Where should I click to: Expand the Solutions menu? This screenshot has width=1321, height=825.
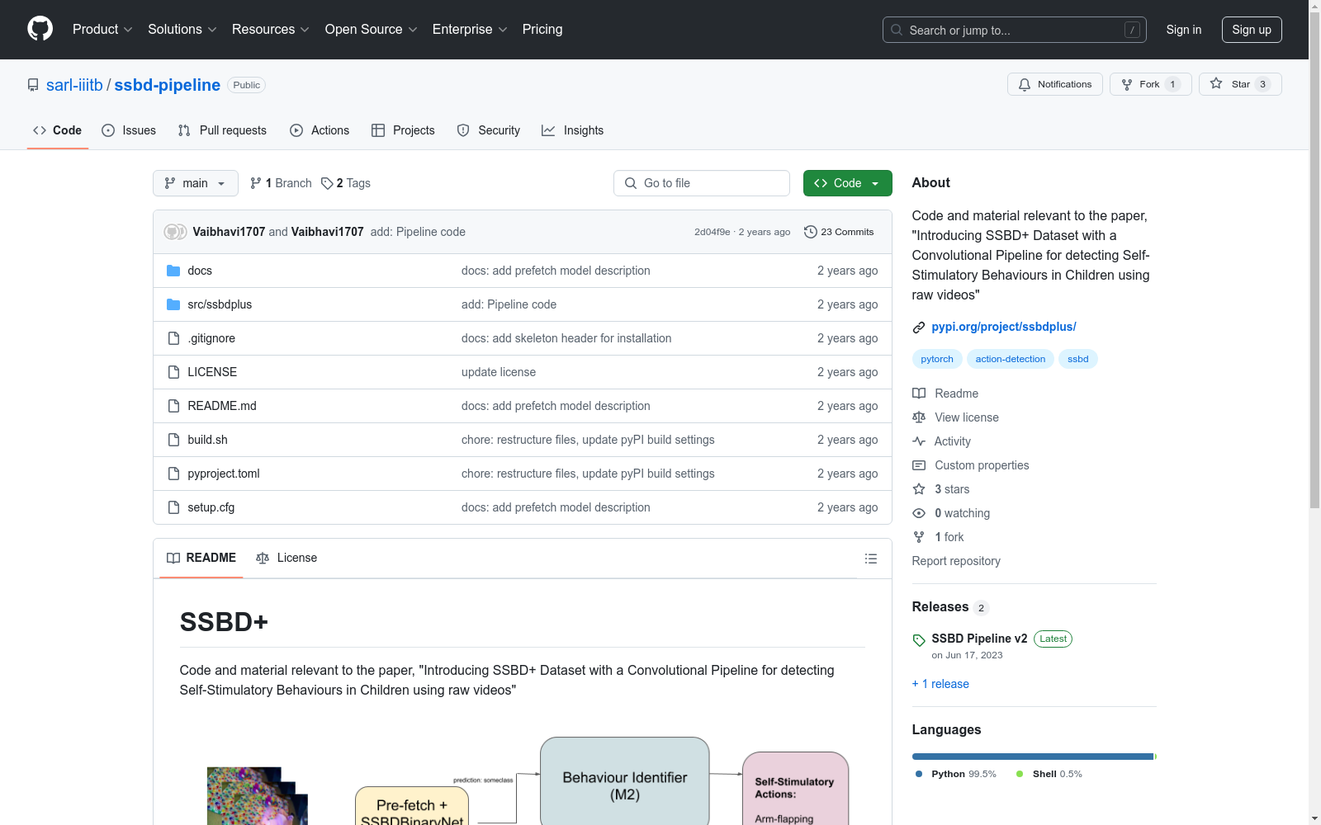coord(182,29)
